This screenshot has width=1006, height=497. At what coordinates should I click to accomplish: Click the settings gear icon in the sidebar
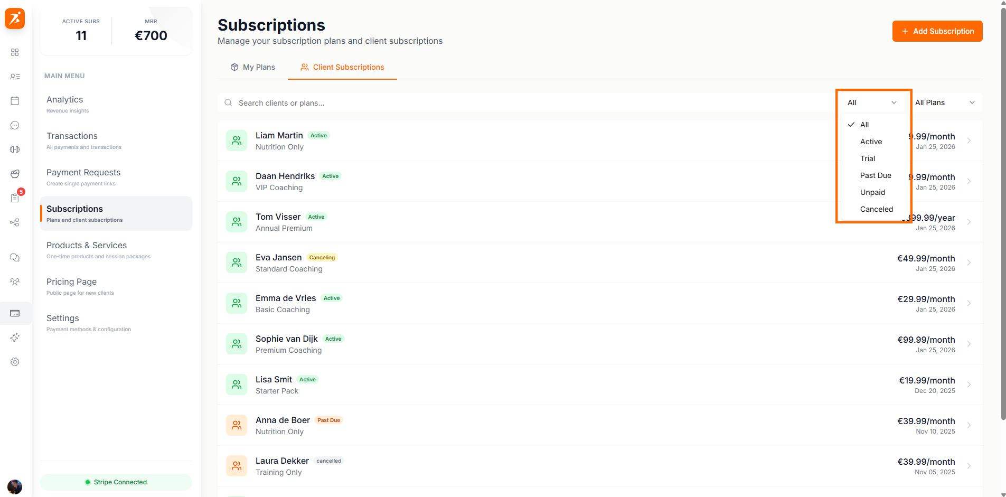15,362
